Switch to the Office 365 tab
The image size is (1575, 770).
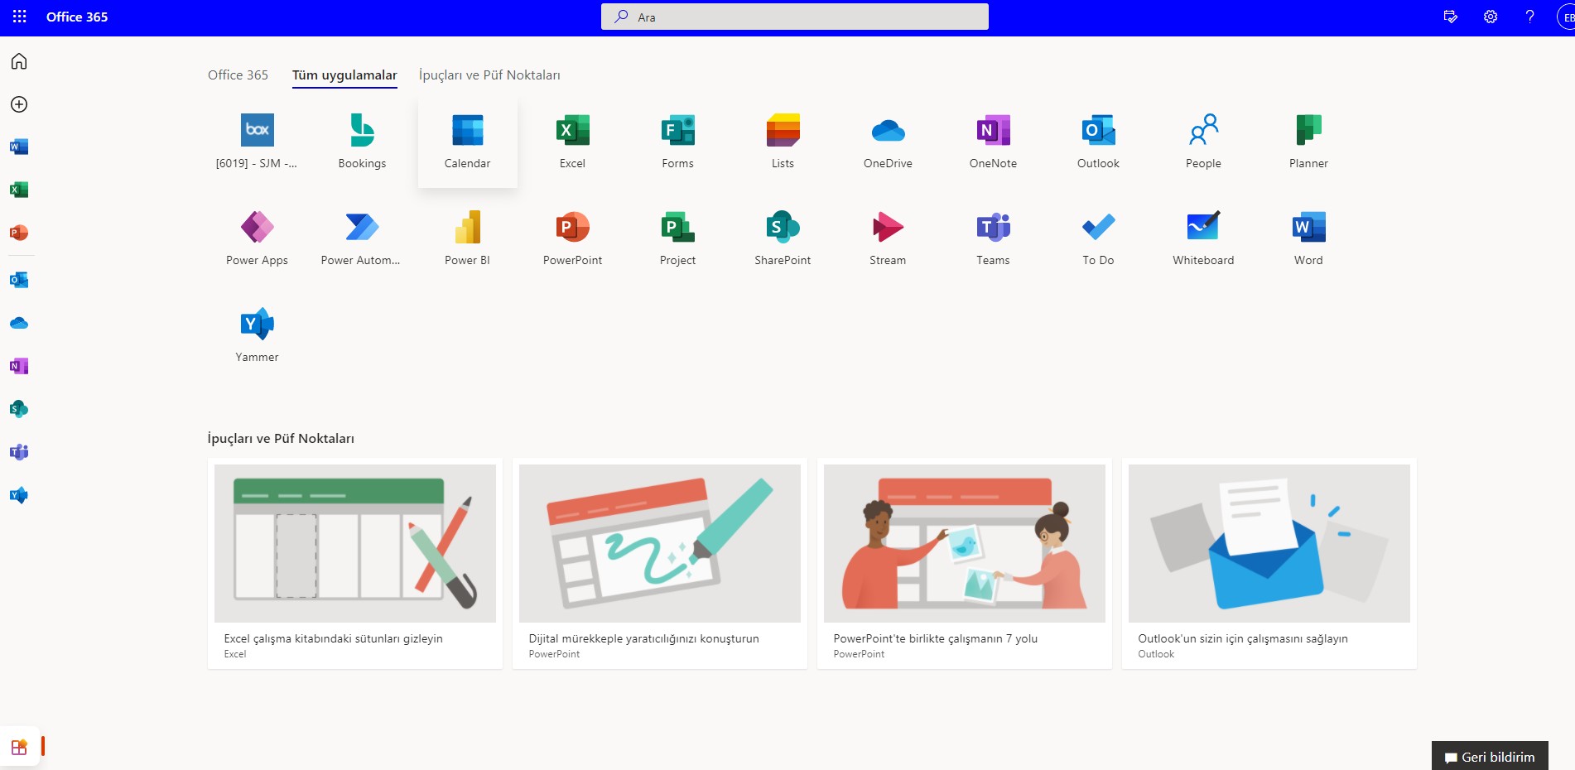pyautogui.click(x=238, y=75)
